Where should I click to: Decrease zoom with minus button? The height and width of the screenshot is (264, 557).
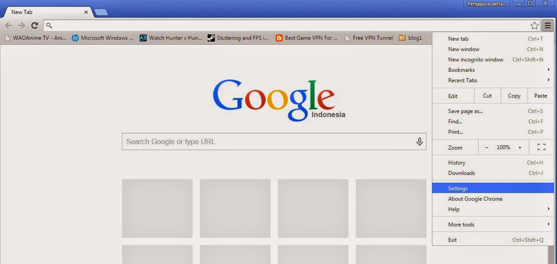coord(487,147)
